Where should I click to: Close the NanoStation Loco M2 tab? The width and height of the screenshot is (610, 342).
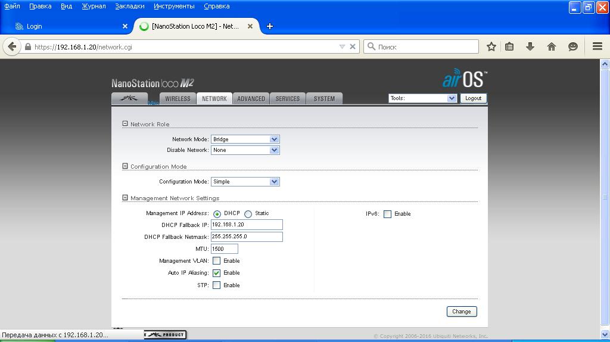(250, 26)
